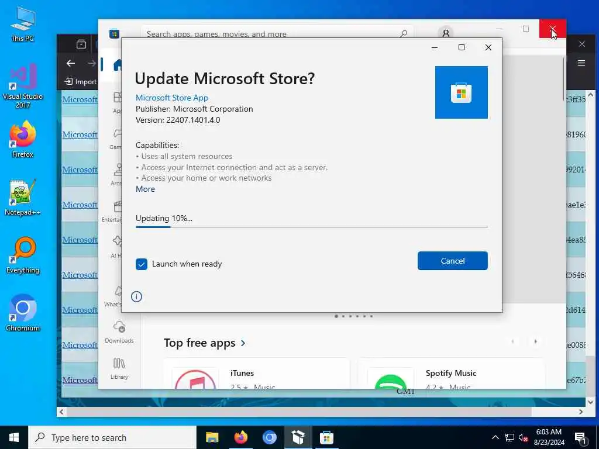Open This PC desktop icon
599x449 pixels.
click(x=23, y=24)
